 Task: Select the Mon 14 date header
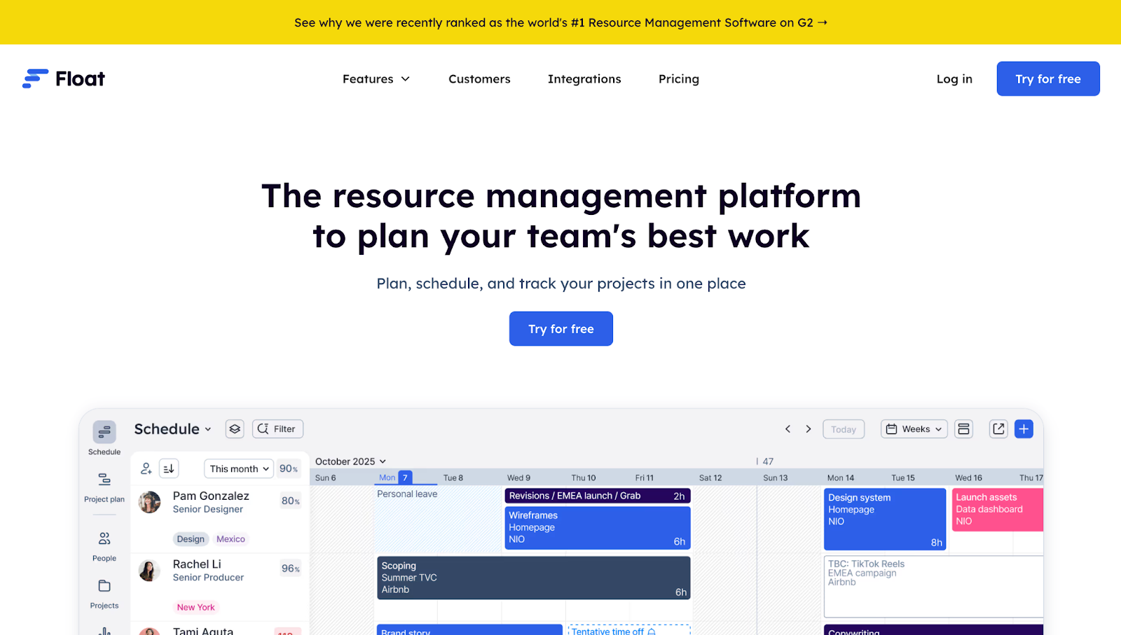coord(841,478)
